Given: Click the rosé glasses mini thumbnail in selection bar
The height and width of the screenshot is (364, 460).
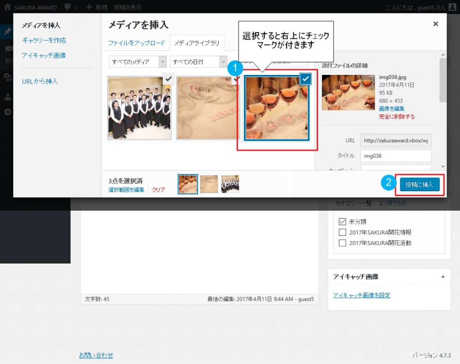Looking at the screenshot, I should 188,184.
